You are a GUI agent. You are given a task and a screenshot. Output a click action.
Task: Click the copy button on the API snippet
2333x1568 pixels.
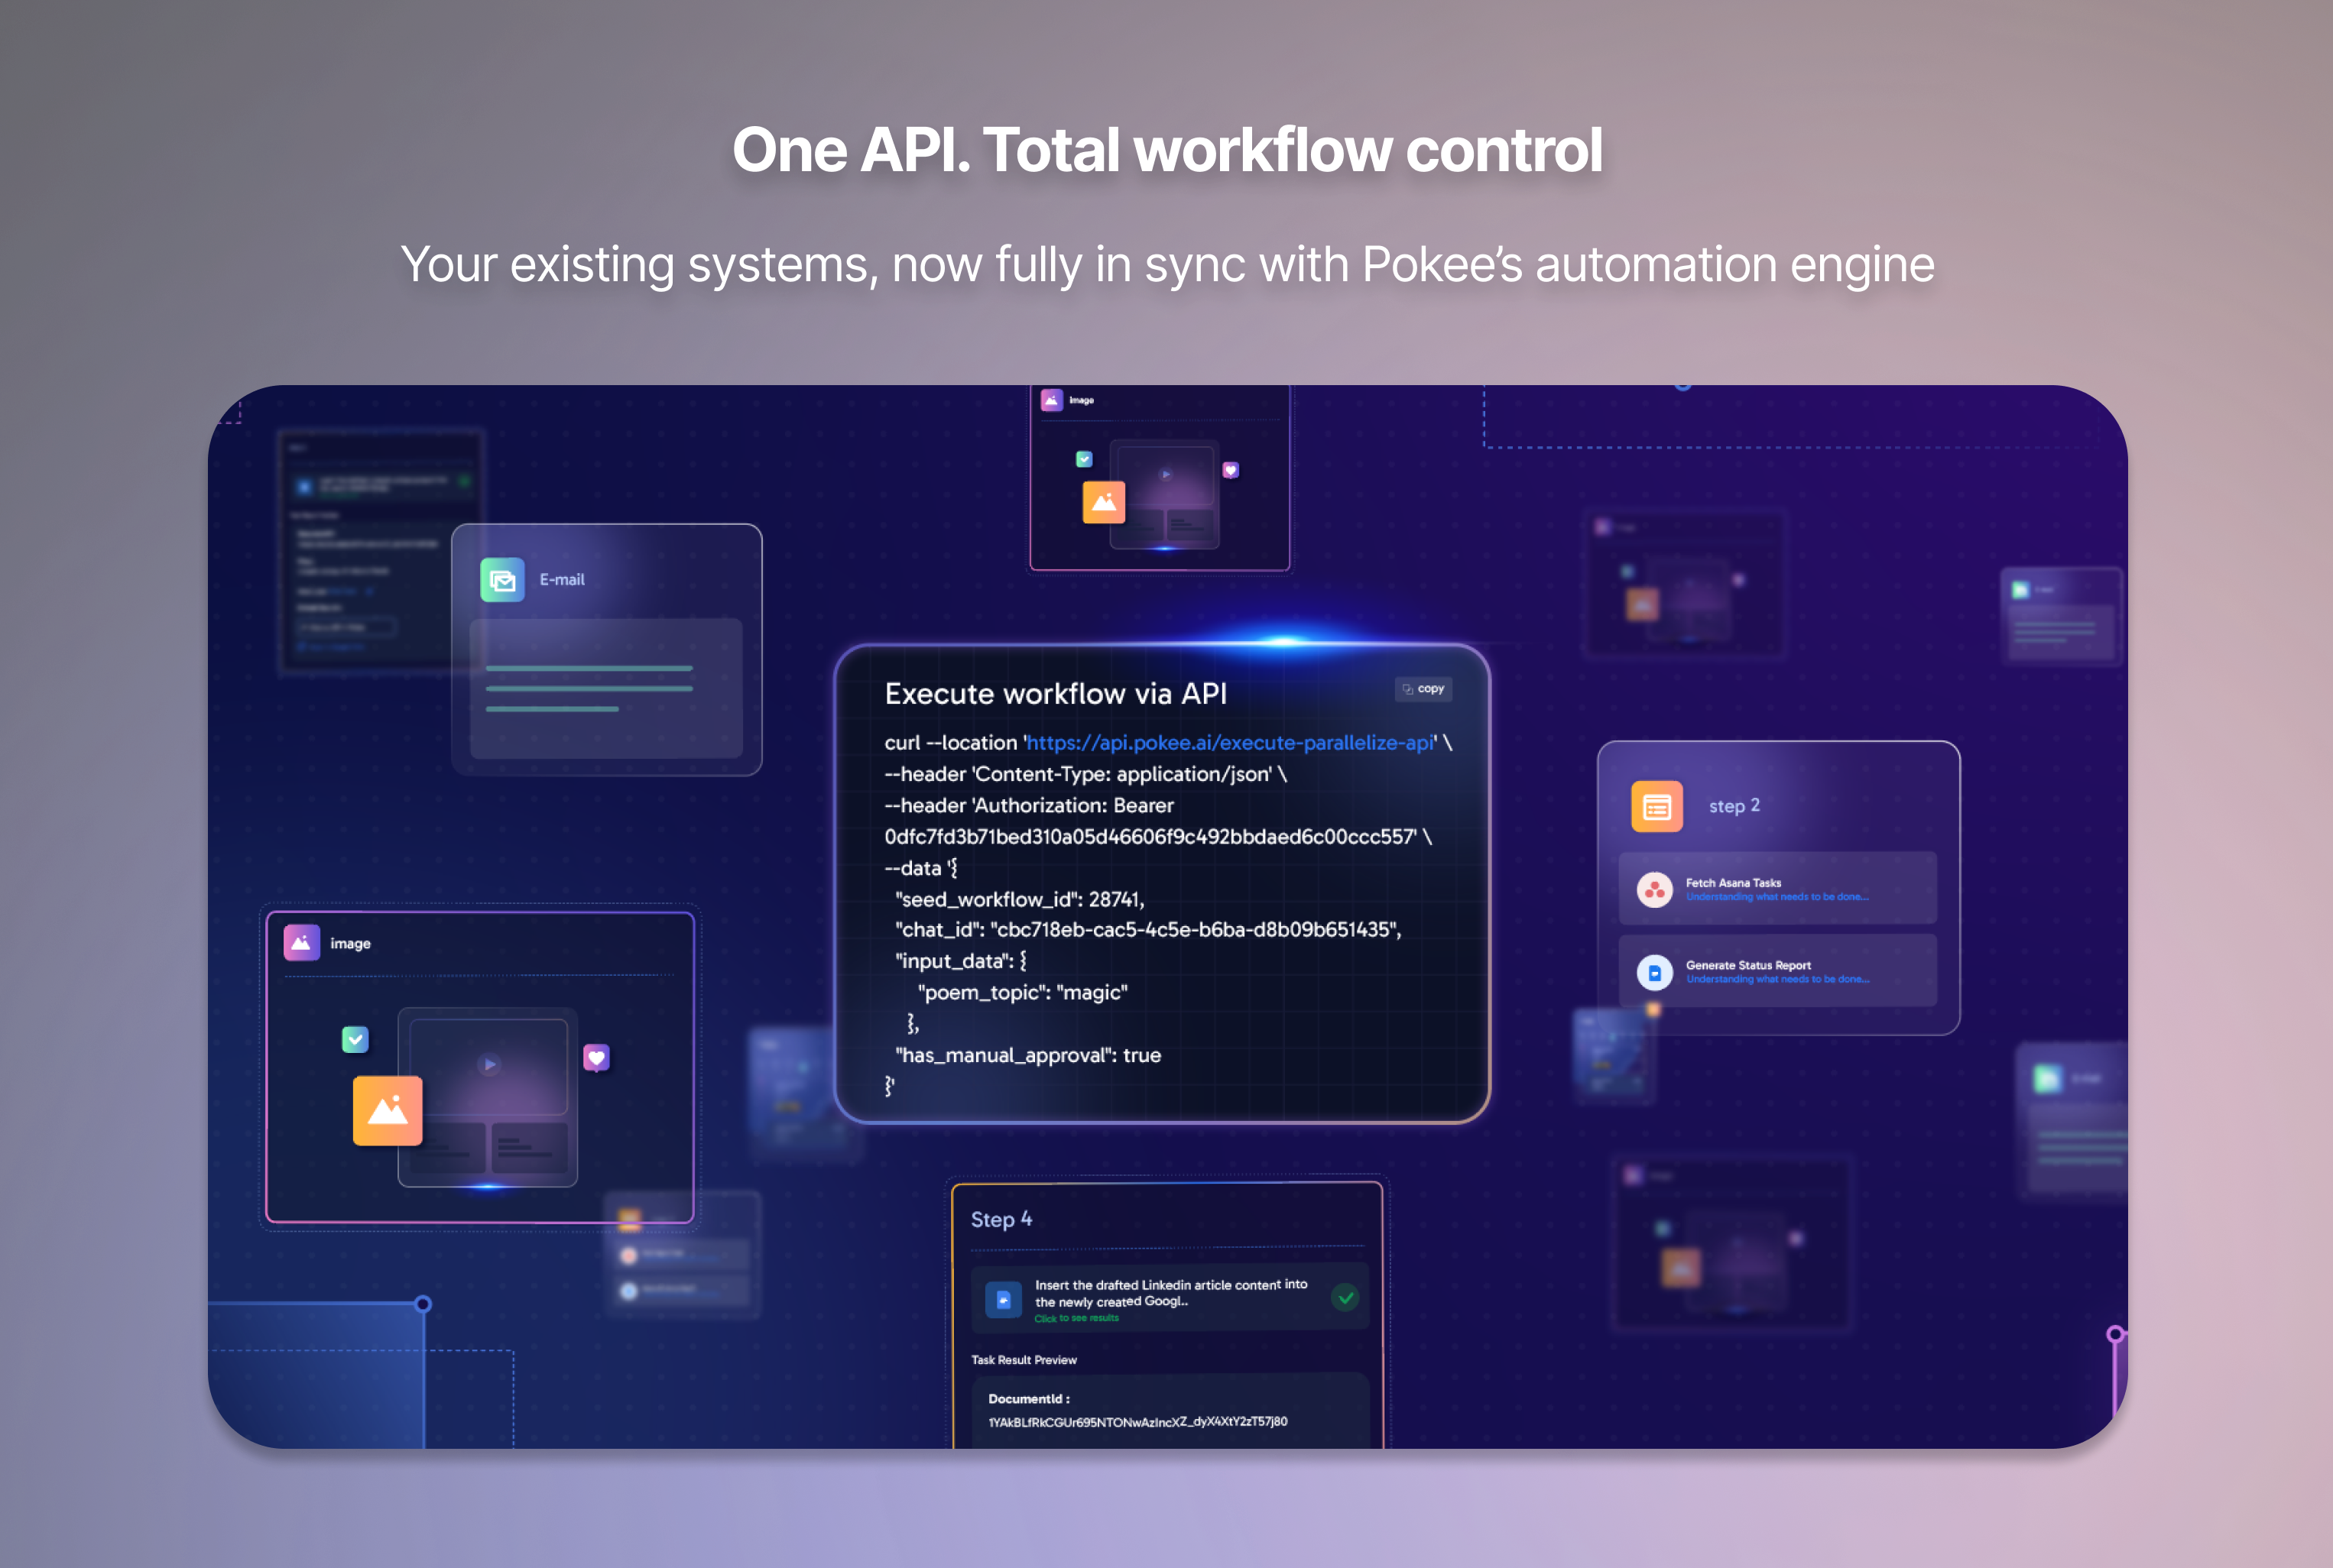click(x=1423, y=689)
